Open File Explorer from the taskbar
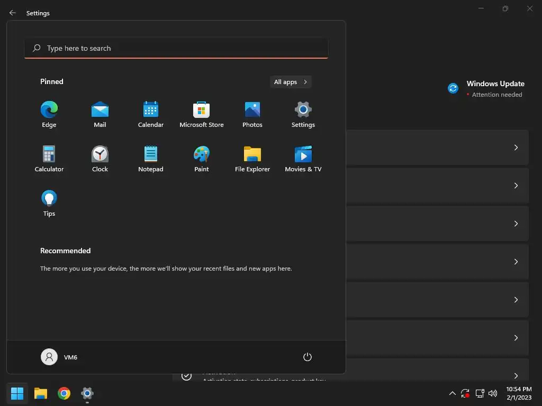The height and width of the screenshot is (406, 542). point(40,393)
